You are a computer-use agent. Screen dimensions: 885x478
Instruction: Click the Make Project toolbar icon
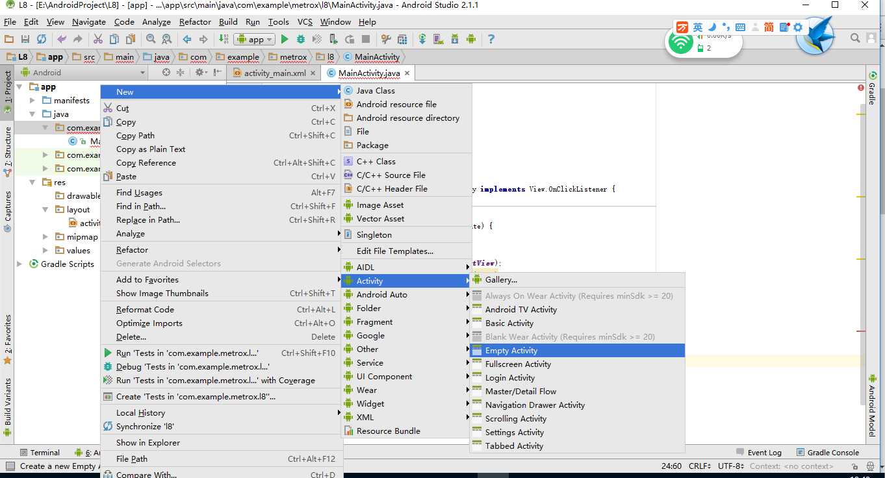[223, 39]
